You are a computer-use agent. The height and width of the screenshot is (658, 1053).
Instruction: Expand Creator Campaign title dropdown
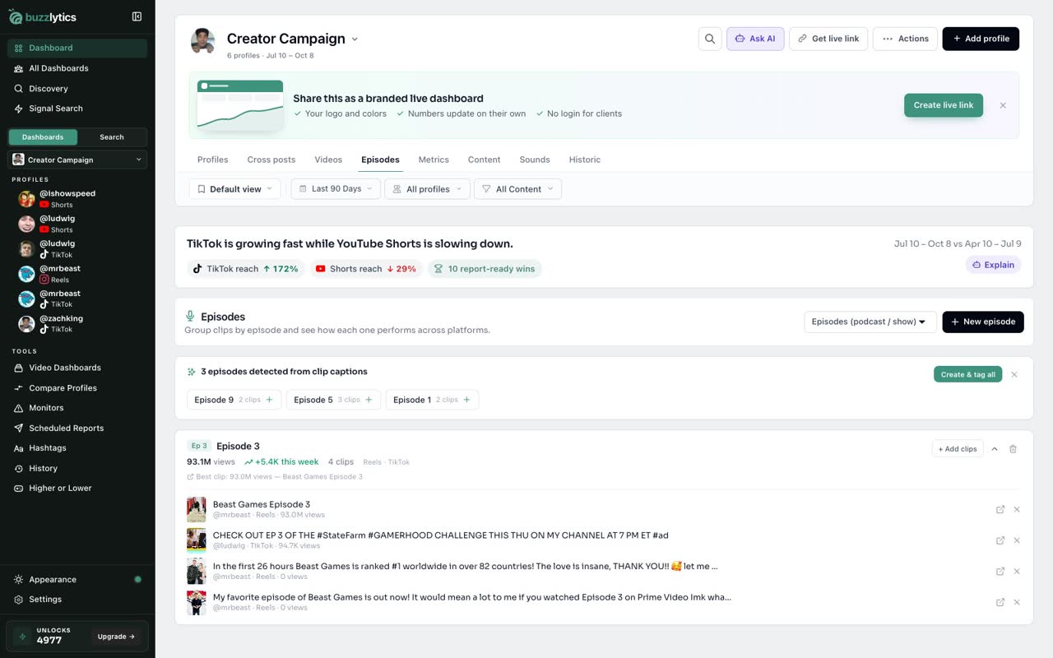click(355, 39)
